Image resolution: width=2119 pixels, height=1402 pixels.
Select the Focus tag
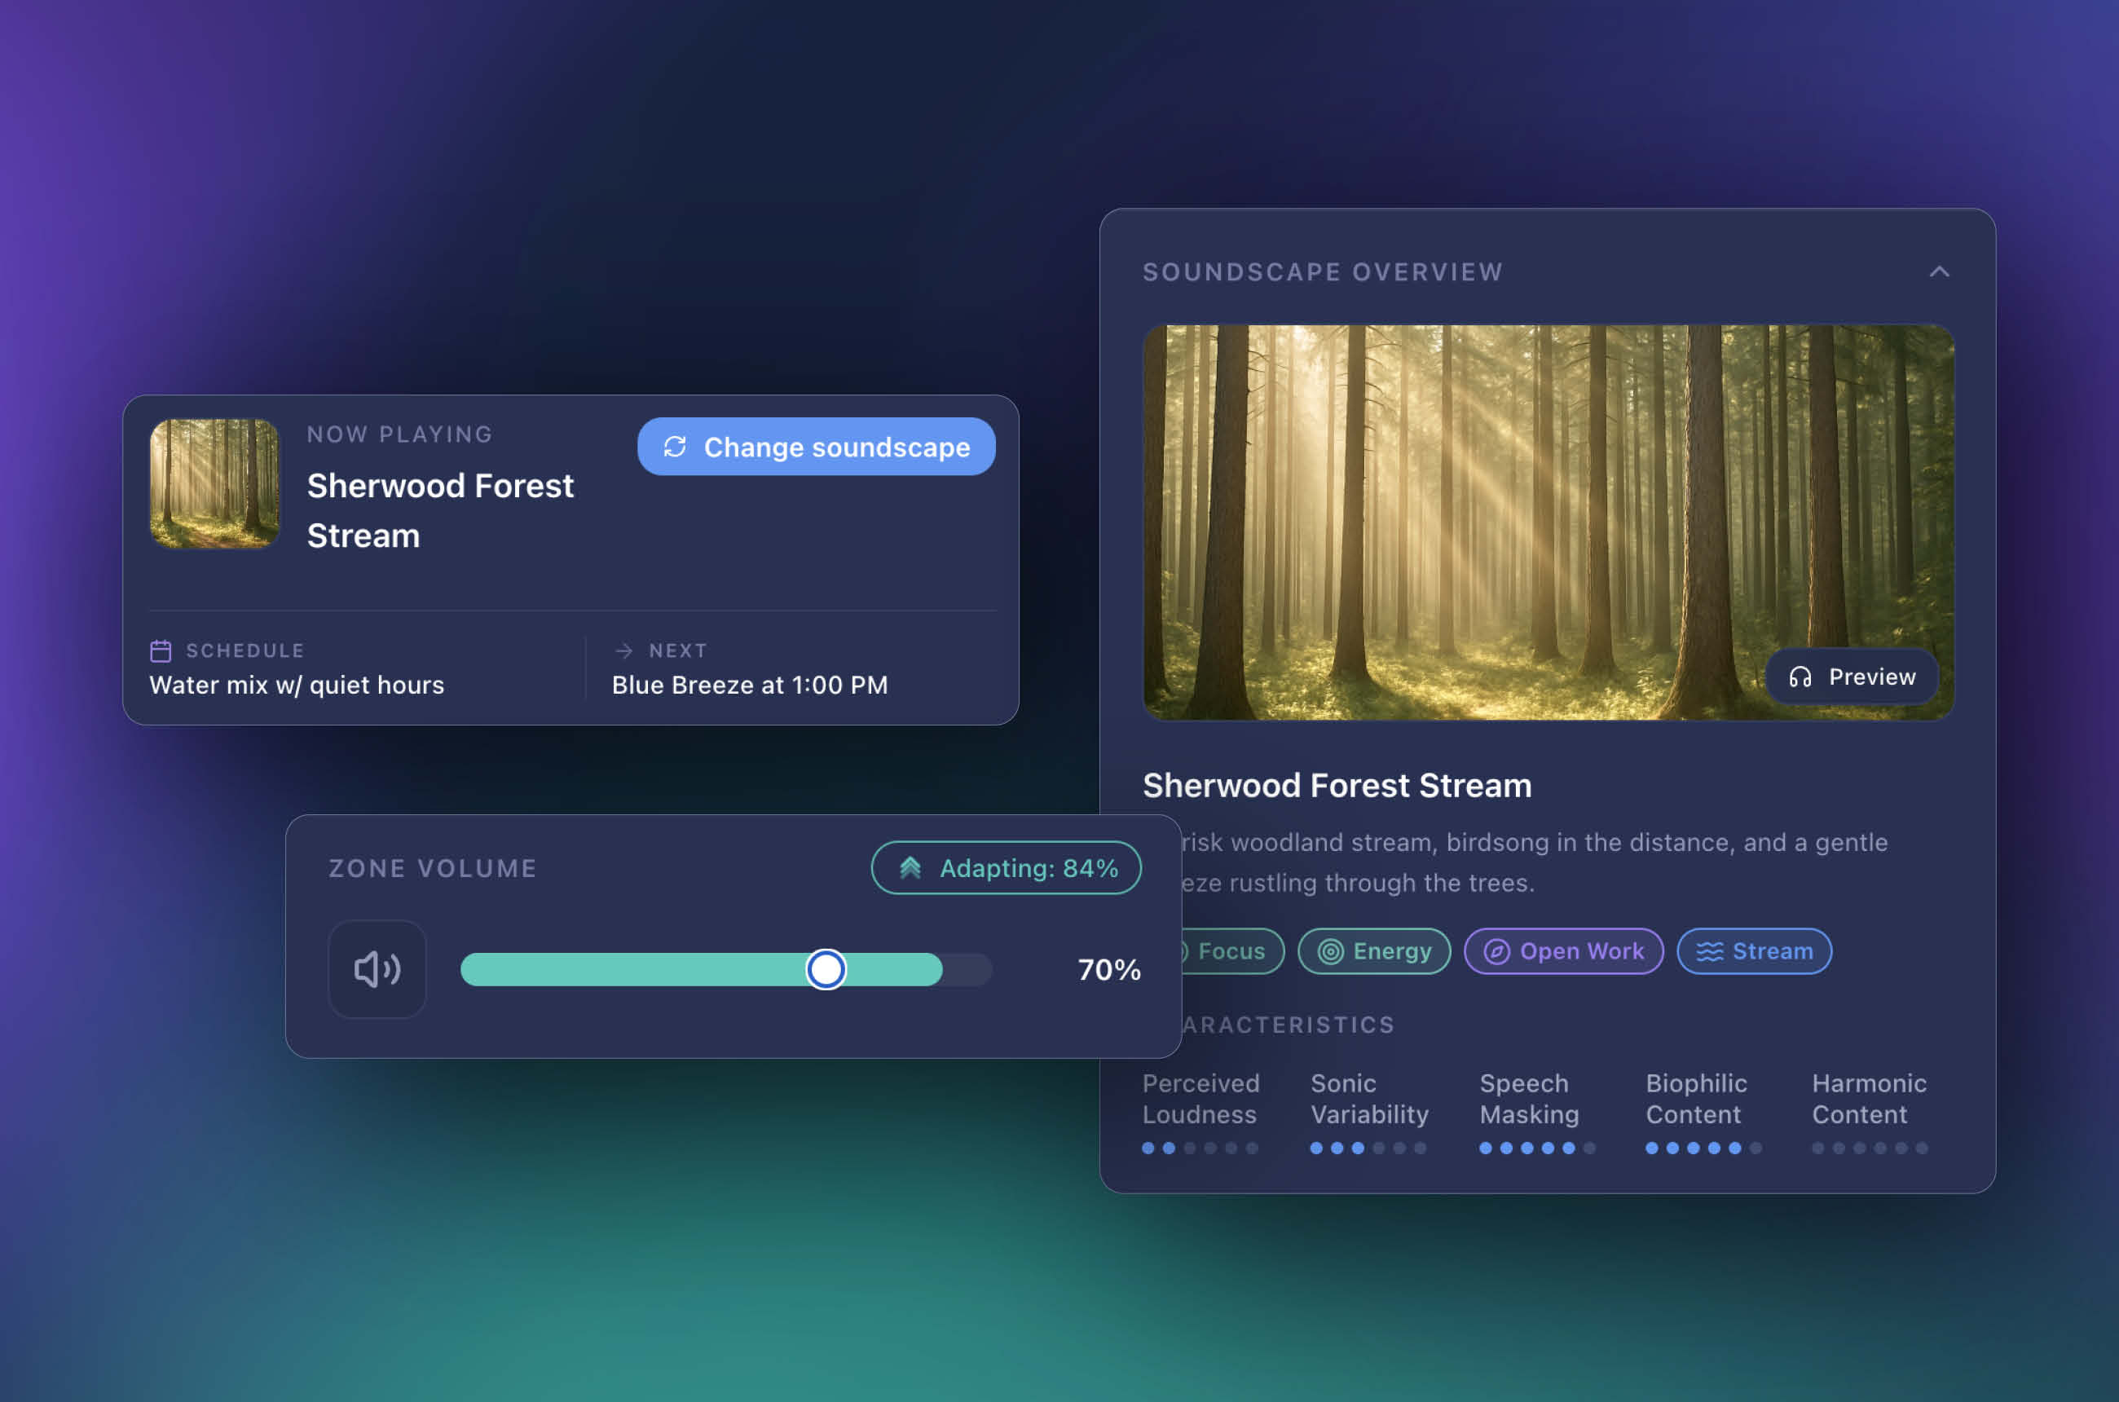point(1231,951)
